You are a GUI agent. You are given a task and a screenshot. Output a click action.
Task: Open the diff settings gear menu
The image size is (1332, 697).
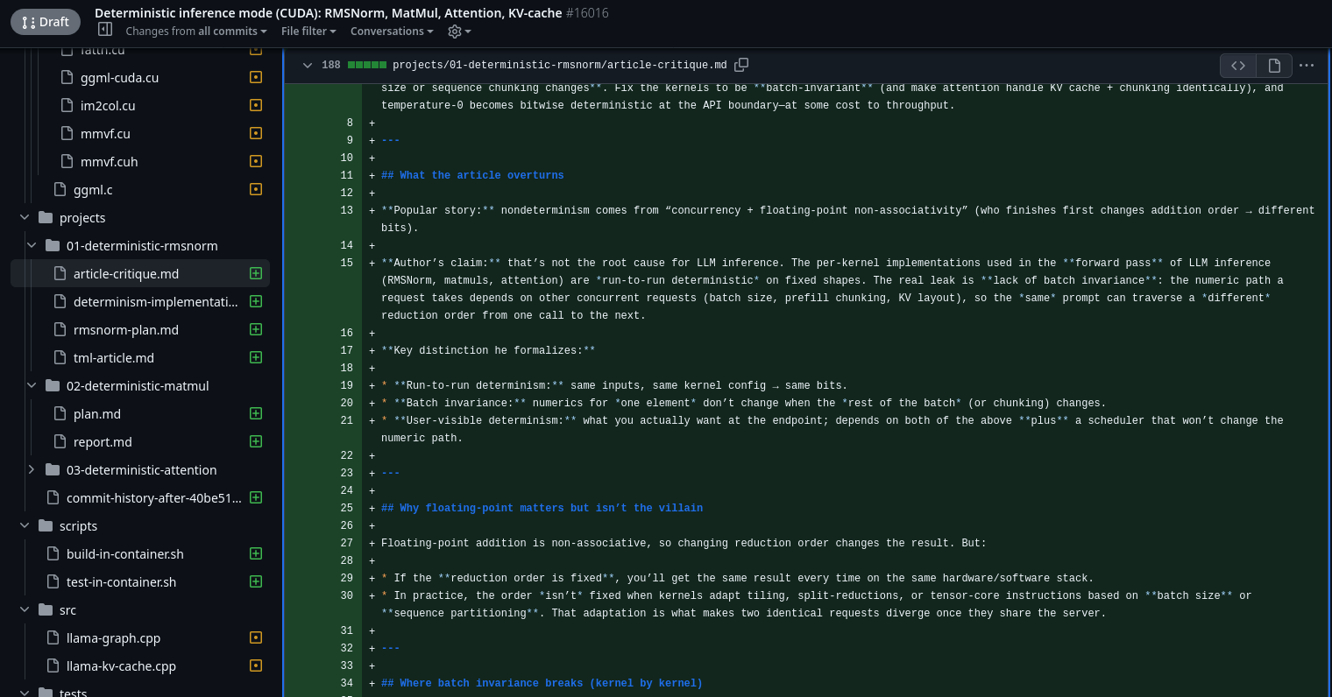(x=459, y=32)
